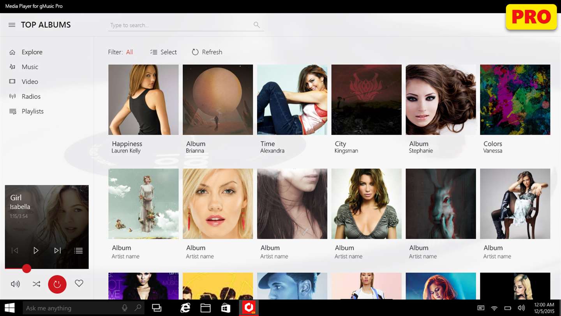Open the hamburger navigation menu
This screenshot has width=561, height=316.
pyautogui.click(x=12, y=25)
